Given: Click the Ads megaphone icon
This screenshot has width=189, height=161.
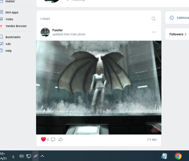Looking at the screenshot, I should pyautogui.click(x=2, y=44).
